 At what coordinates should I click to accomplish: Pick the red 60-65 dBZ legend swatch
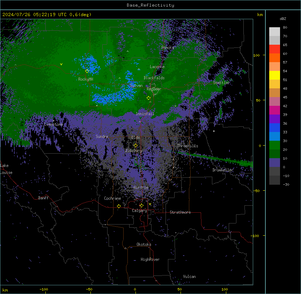[274, 49]
